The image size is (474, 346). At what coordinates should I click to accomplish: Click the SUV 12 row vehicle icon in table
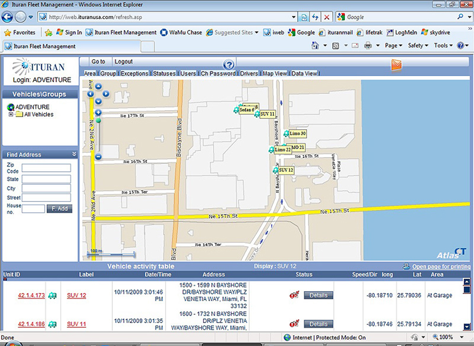(x=53, y=296)
